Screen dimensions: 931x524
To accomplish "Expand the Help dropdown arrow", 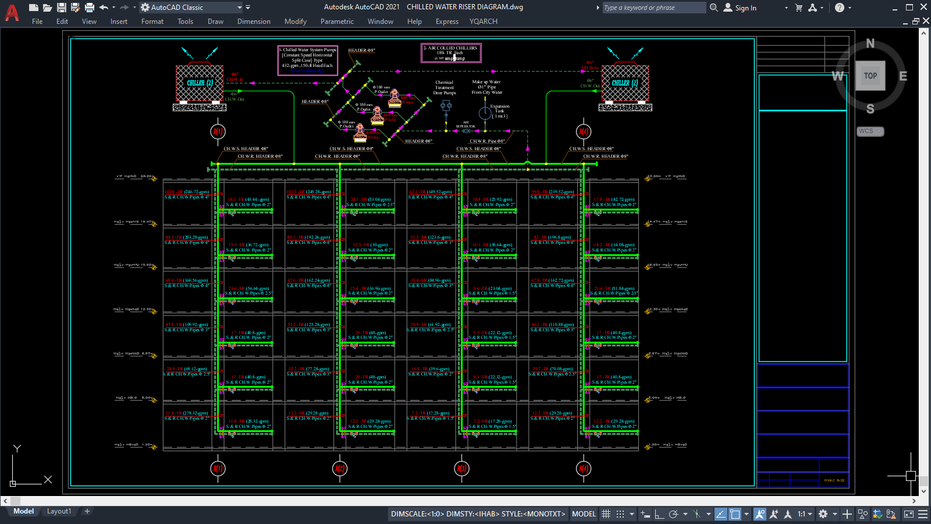I will point(850,8).
